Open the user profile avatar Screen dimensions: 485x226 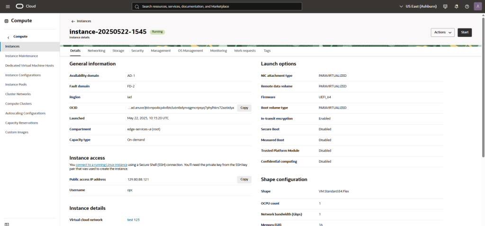[x=477, y=6]
